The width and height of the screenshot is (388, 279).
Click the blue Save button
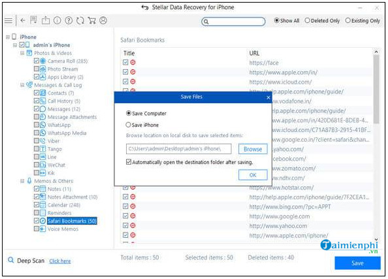(357, 263)
